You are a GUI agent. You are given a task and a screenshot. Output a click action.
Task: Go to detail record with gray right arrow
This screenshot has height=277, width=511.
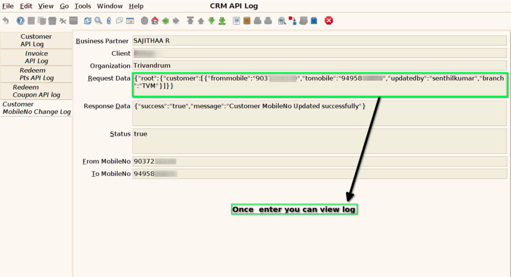[x=176, y=21]
